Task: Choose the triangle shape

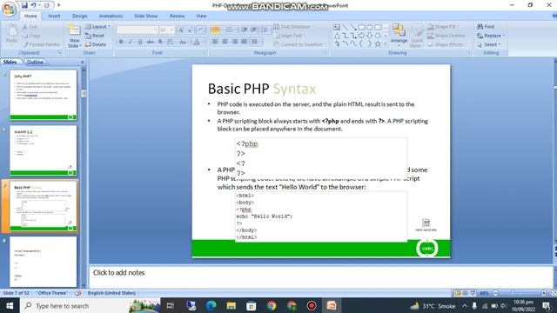Action: tap(337, 36)
